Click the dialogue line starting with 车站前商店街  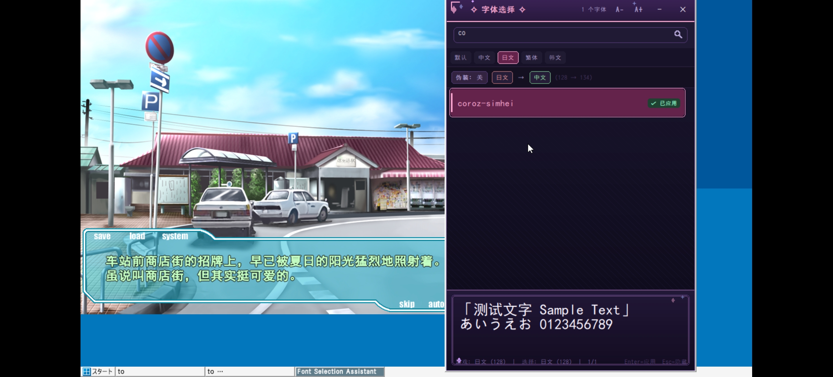click(273, 261)
